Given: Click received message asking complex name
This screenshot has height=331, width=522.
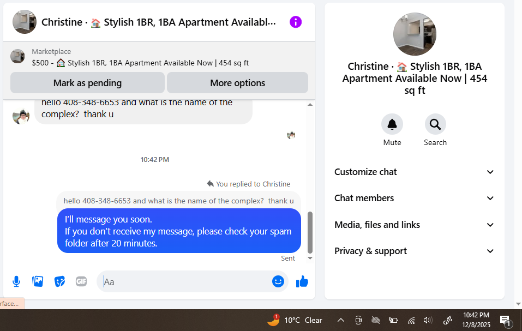Looking at the screenshot, I should pos(143,111).
